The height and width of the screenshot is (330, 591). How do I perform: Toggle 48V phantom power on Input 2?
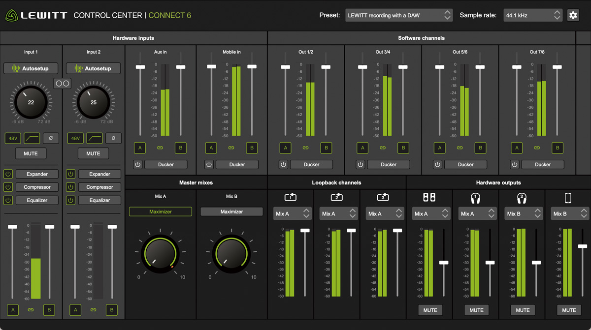click(x=75, y=138)
